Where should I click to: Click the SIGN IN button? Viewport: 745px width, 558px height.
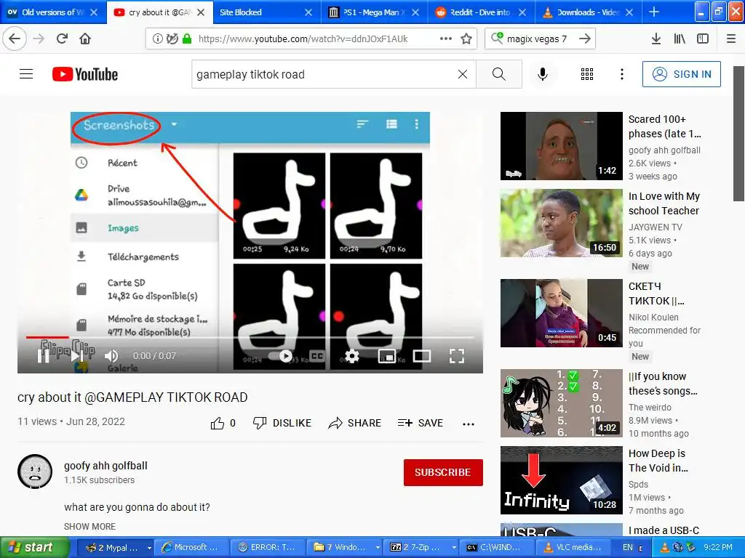(x=681, y=74)
